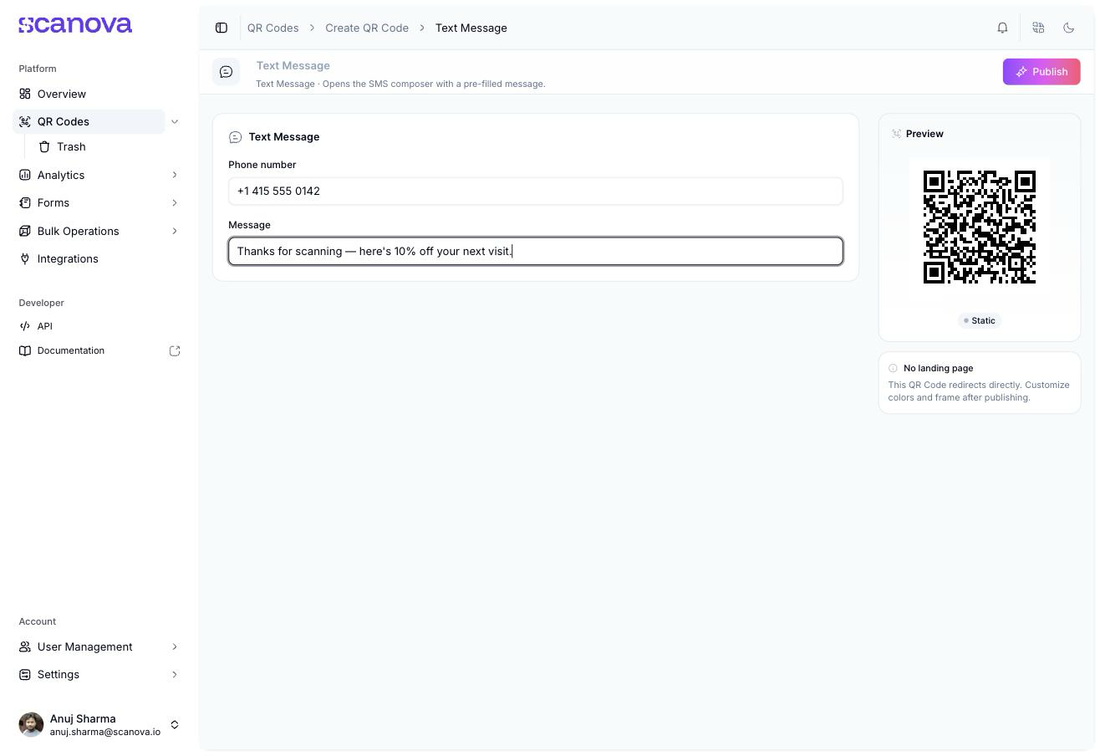Click the No landing page heading
Viewport: 1100px width, 756px height.
coord(938,368)
